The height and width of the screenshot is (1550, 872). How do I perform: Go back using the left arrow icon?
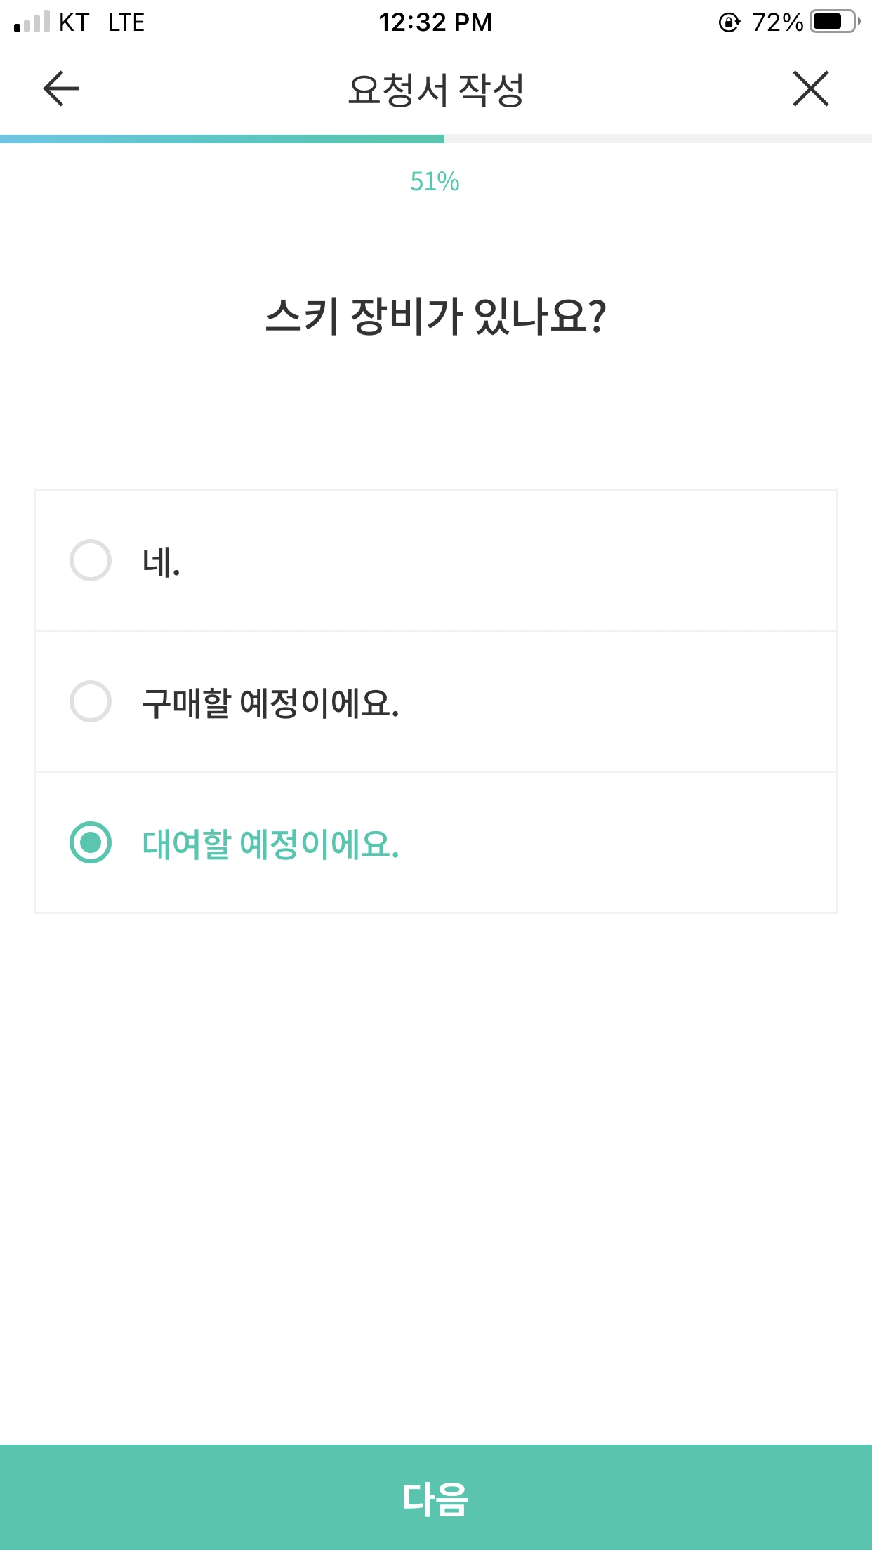(x=61, y=89)
